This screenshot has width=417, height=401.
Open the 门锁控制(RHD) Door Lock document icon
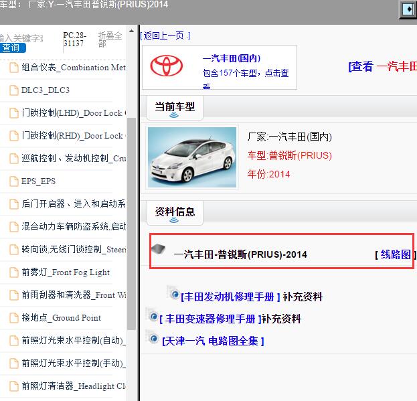tap(14, 136)
